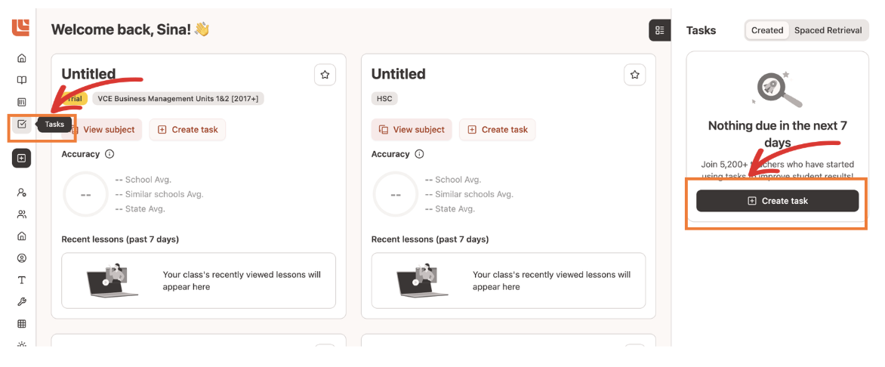Viewport: 885px width, 367px height.
Task: Click Create task on VCE Business Management card
Action: 187,130
